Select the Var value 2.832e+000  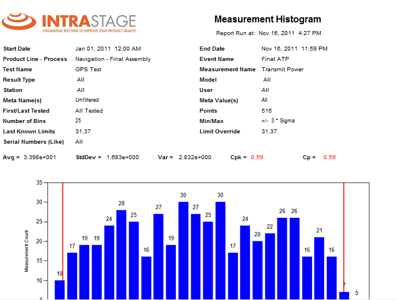pyautogui.click(x=195, y=157)
